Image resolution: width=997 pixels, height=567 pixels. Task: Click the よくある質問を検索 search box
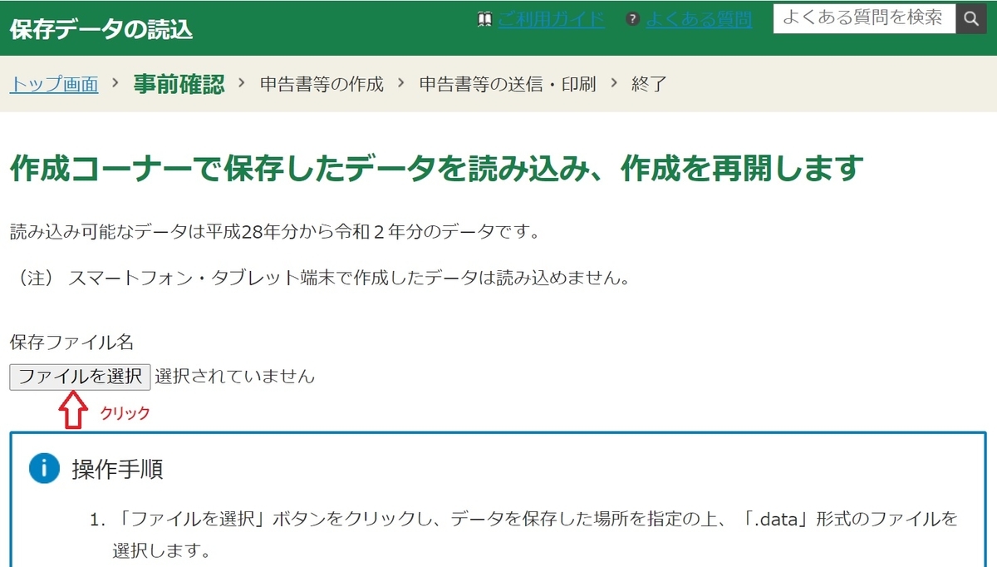pos(864,17)
